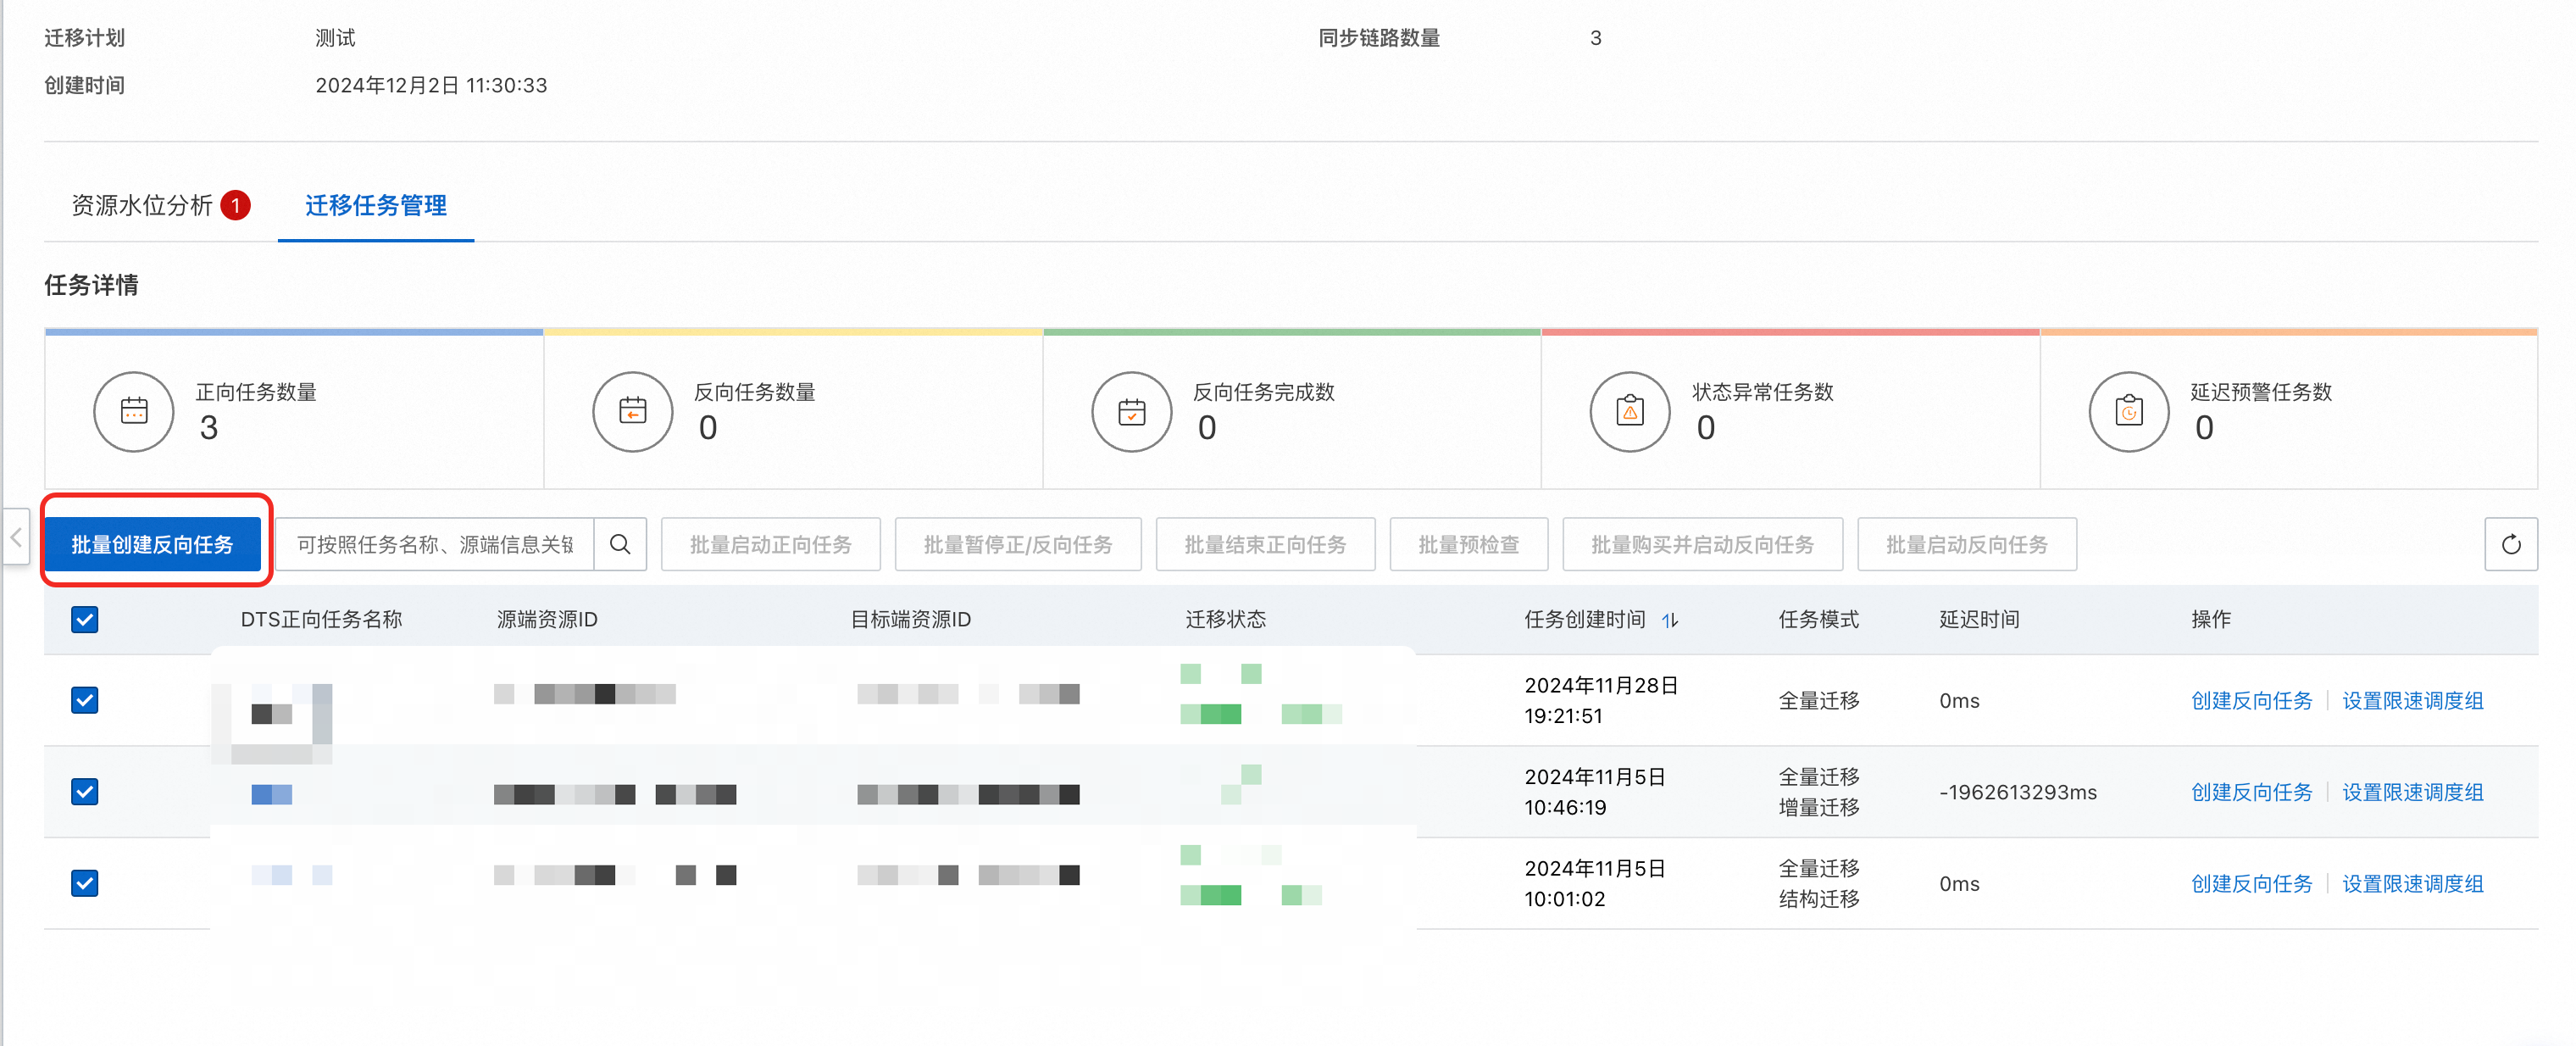Click the search magnifier icon
This screenshot has width=2576, height=1046.
click(x=620, y=544)
